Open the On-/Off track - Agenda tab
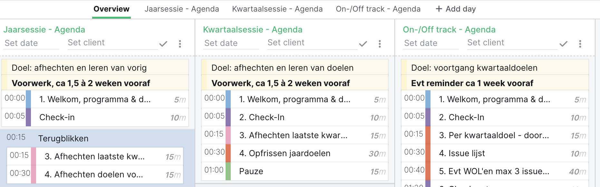Viewport: 600px width, 187px height. point(378,9)
